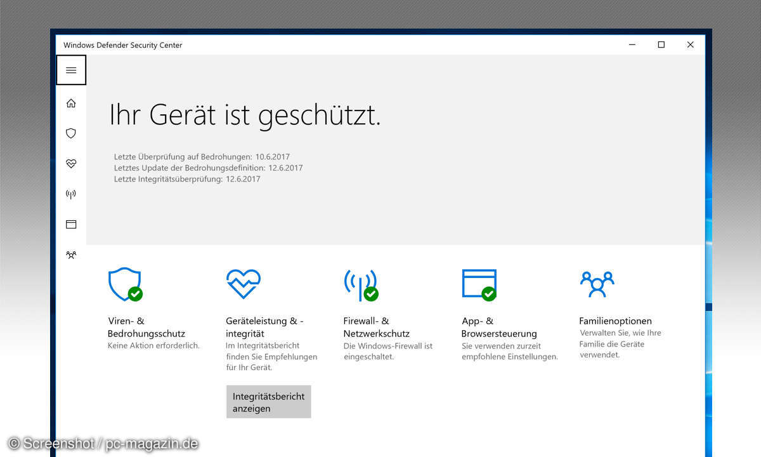Click 'Sie verwenden zurzeit empfohlene Einstellungen.' text
The width and height of the screenshot is (761, 457).
point(510,352)
